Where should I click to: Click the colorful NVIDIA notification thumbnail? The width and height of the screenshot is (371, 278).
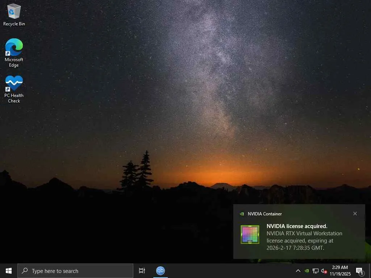[x=250, y=234]
